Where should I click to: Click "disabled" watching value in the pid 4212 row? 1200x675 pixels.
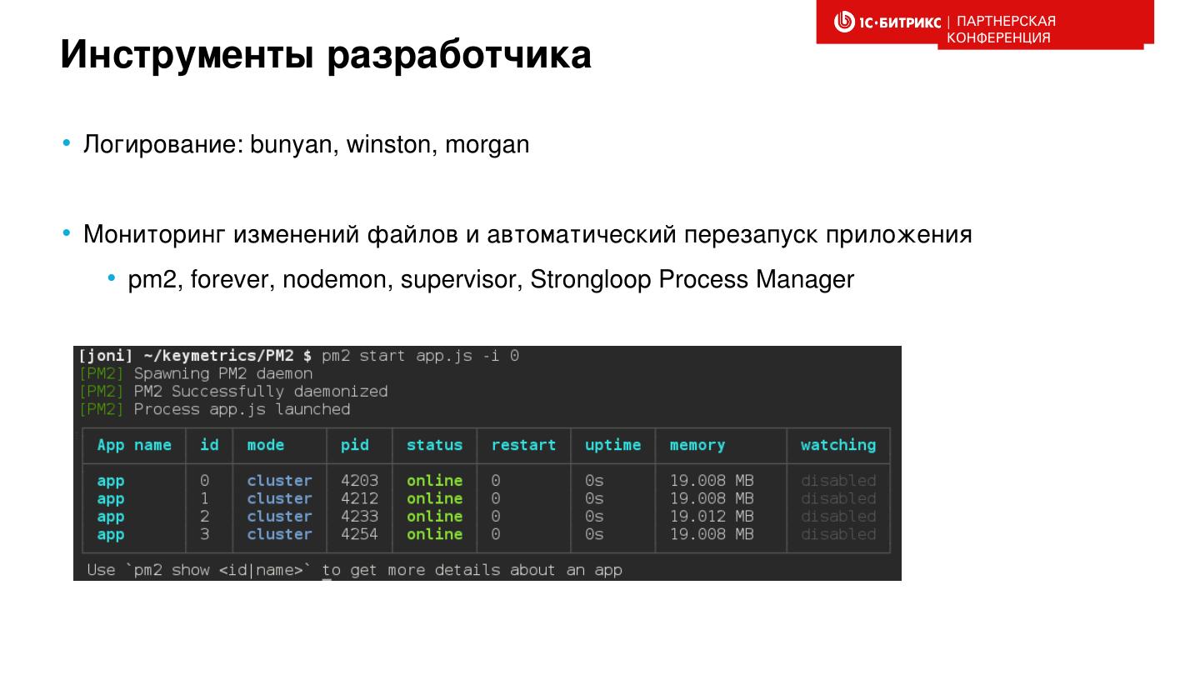pyautogui.click(x=838, y=498)
